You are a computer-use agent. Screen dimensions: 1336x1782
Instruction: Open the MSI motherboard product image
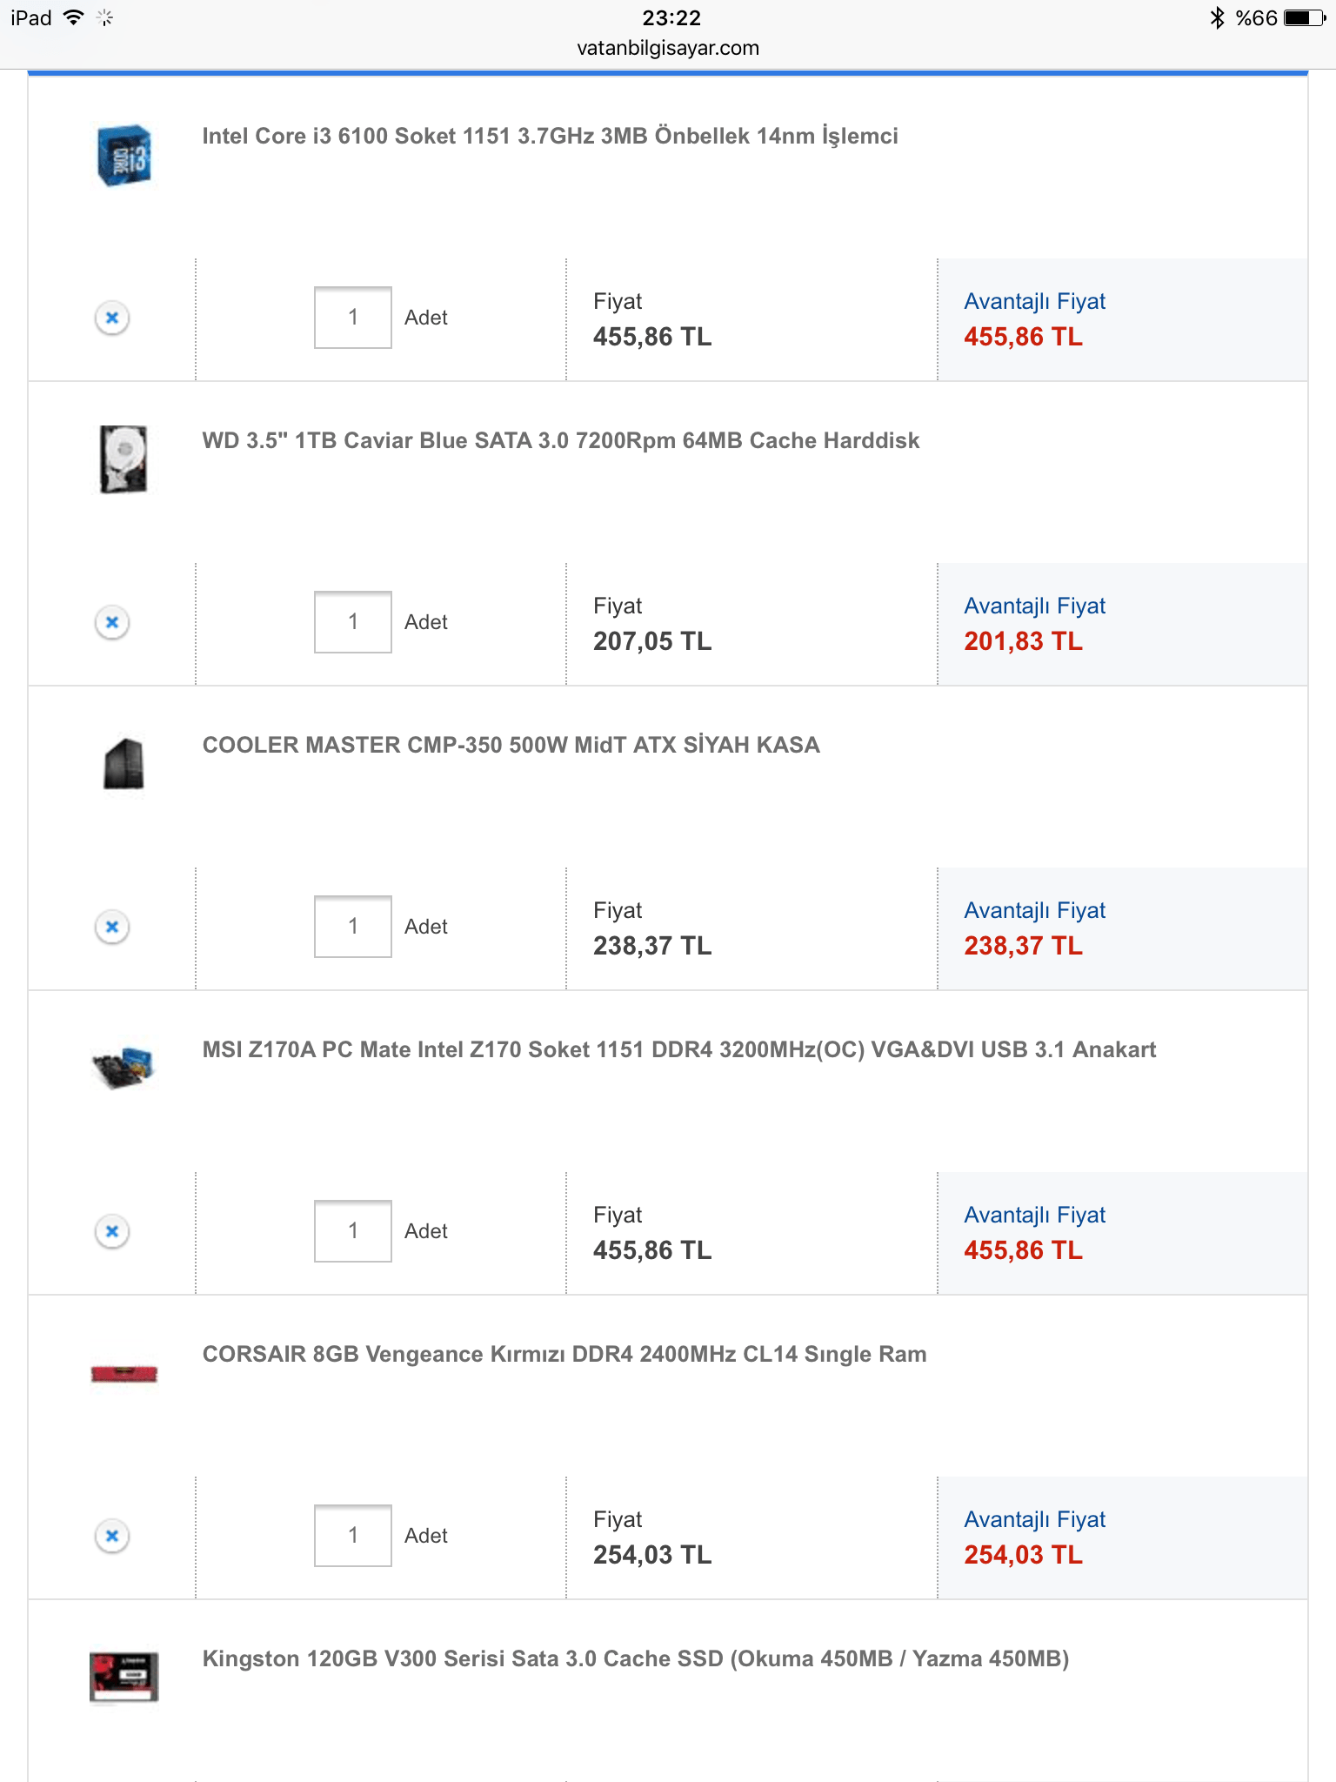(124, 1068)
